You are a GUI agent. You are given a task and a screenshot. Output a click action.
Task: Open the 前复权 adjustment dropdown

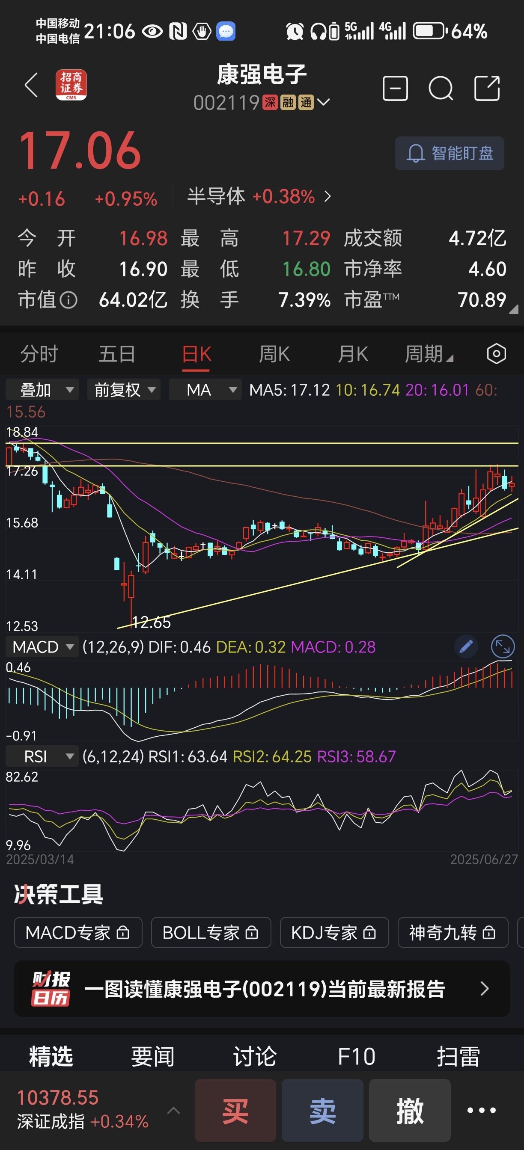tap(124, 389)
